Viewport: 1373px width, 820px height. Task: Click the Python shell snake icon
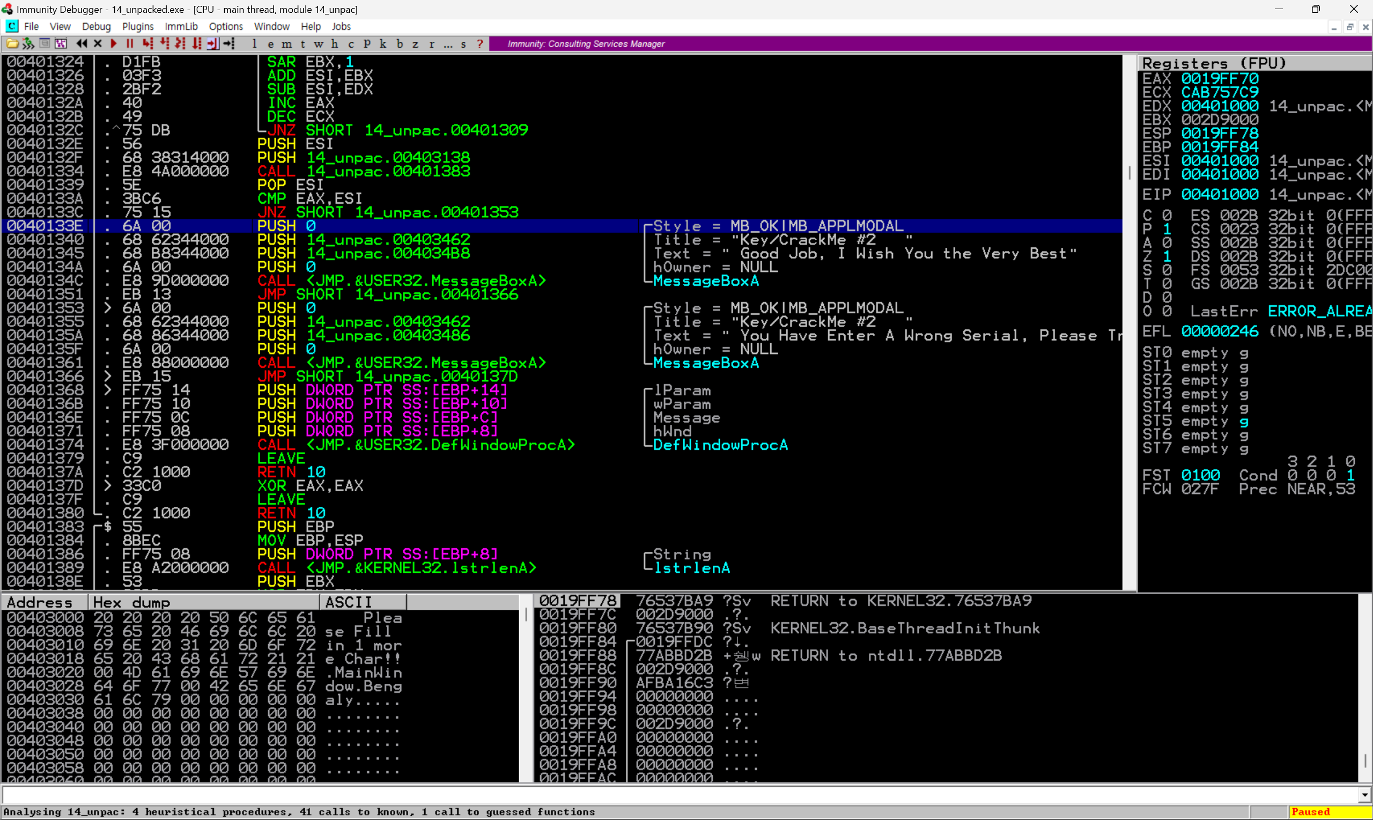click(28, 43)
